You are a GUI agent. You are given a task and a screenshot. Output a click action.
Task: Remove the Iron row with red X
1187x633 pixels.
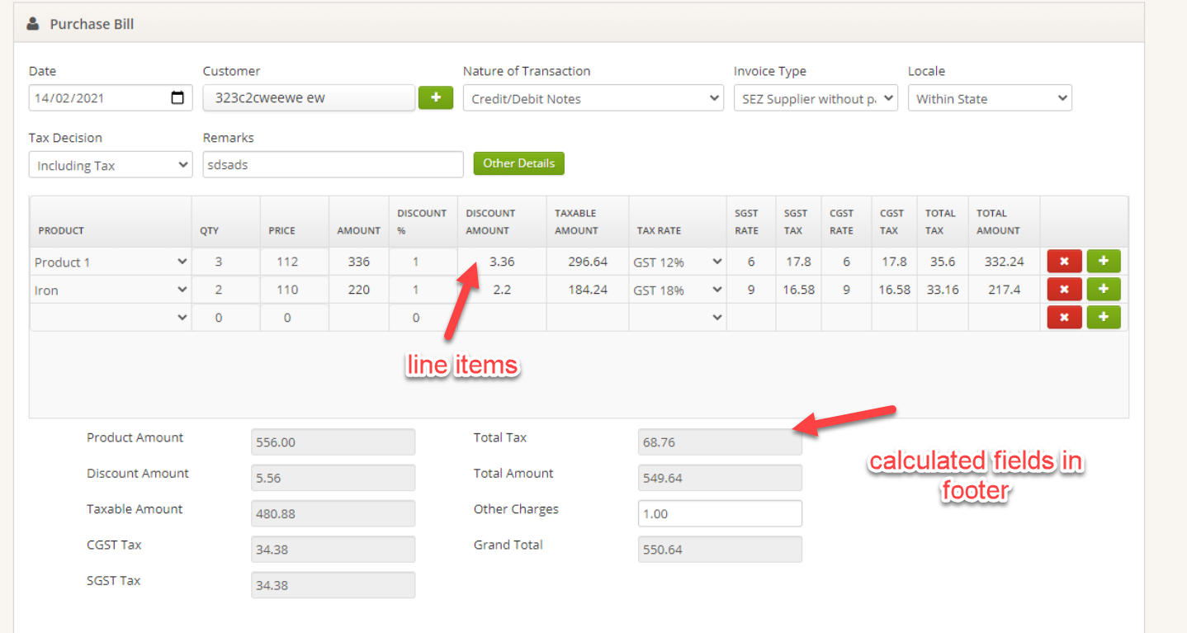tap(1064, 290)
